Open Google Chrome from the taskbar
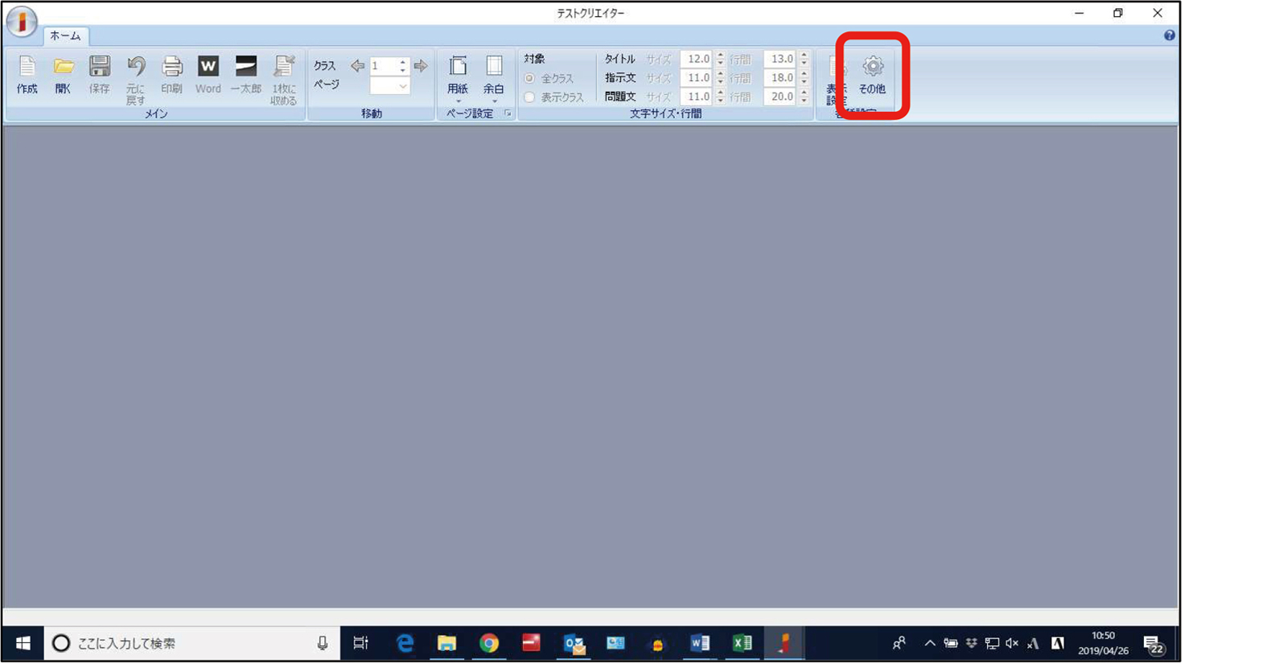The height and width of the screenshot is (663, 1263). click(x=489, y=643)
